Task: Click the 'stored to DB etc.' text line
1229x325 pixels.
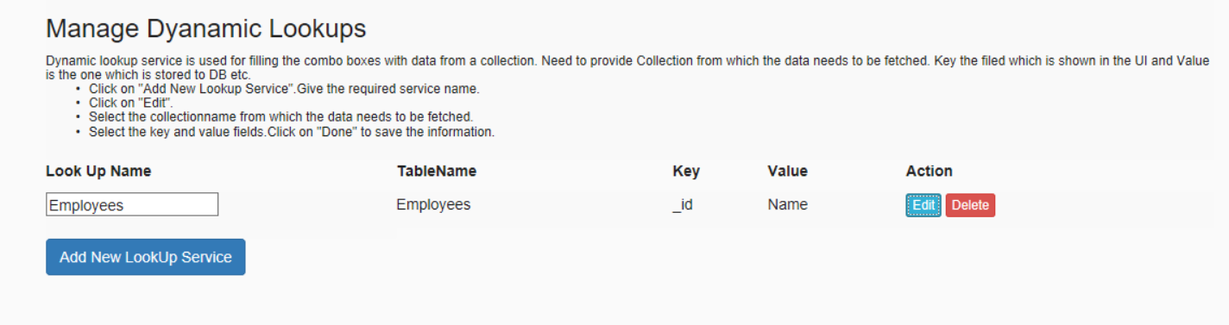Action: [x=148, y=75]
